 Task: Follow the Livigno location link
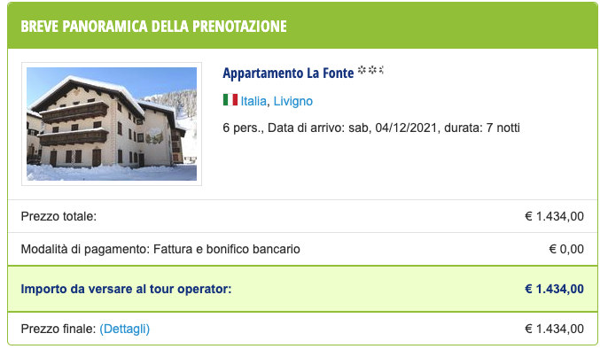293,101
